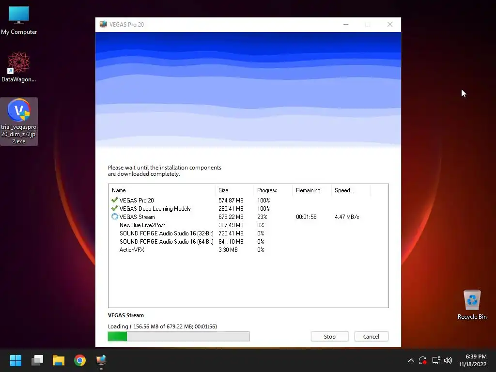This screenshot has width=496, height=372.
Task: Select the trial_vegaspro20 installer file icon
Action: tap(19, 122)
